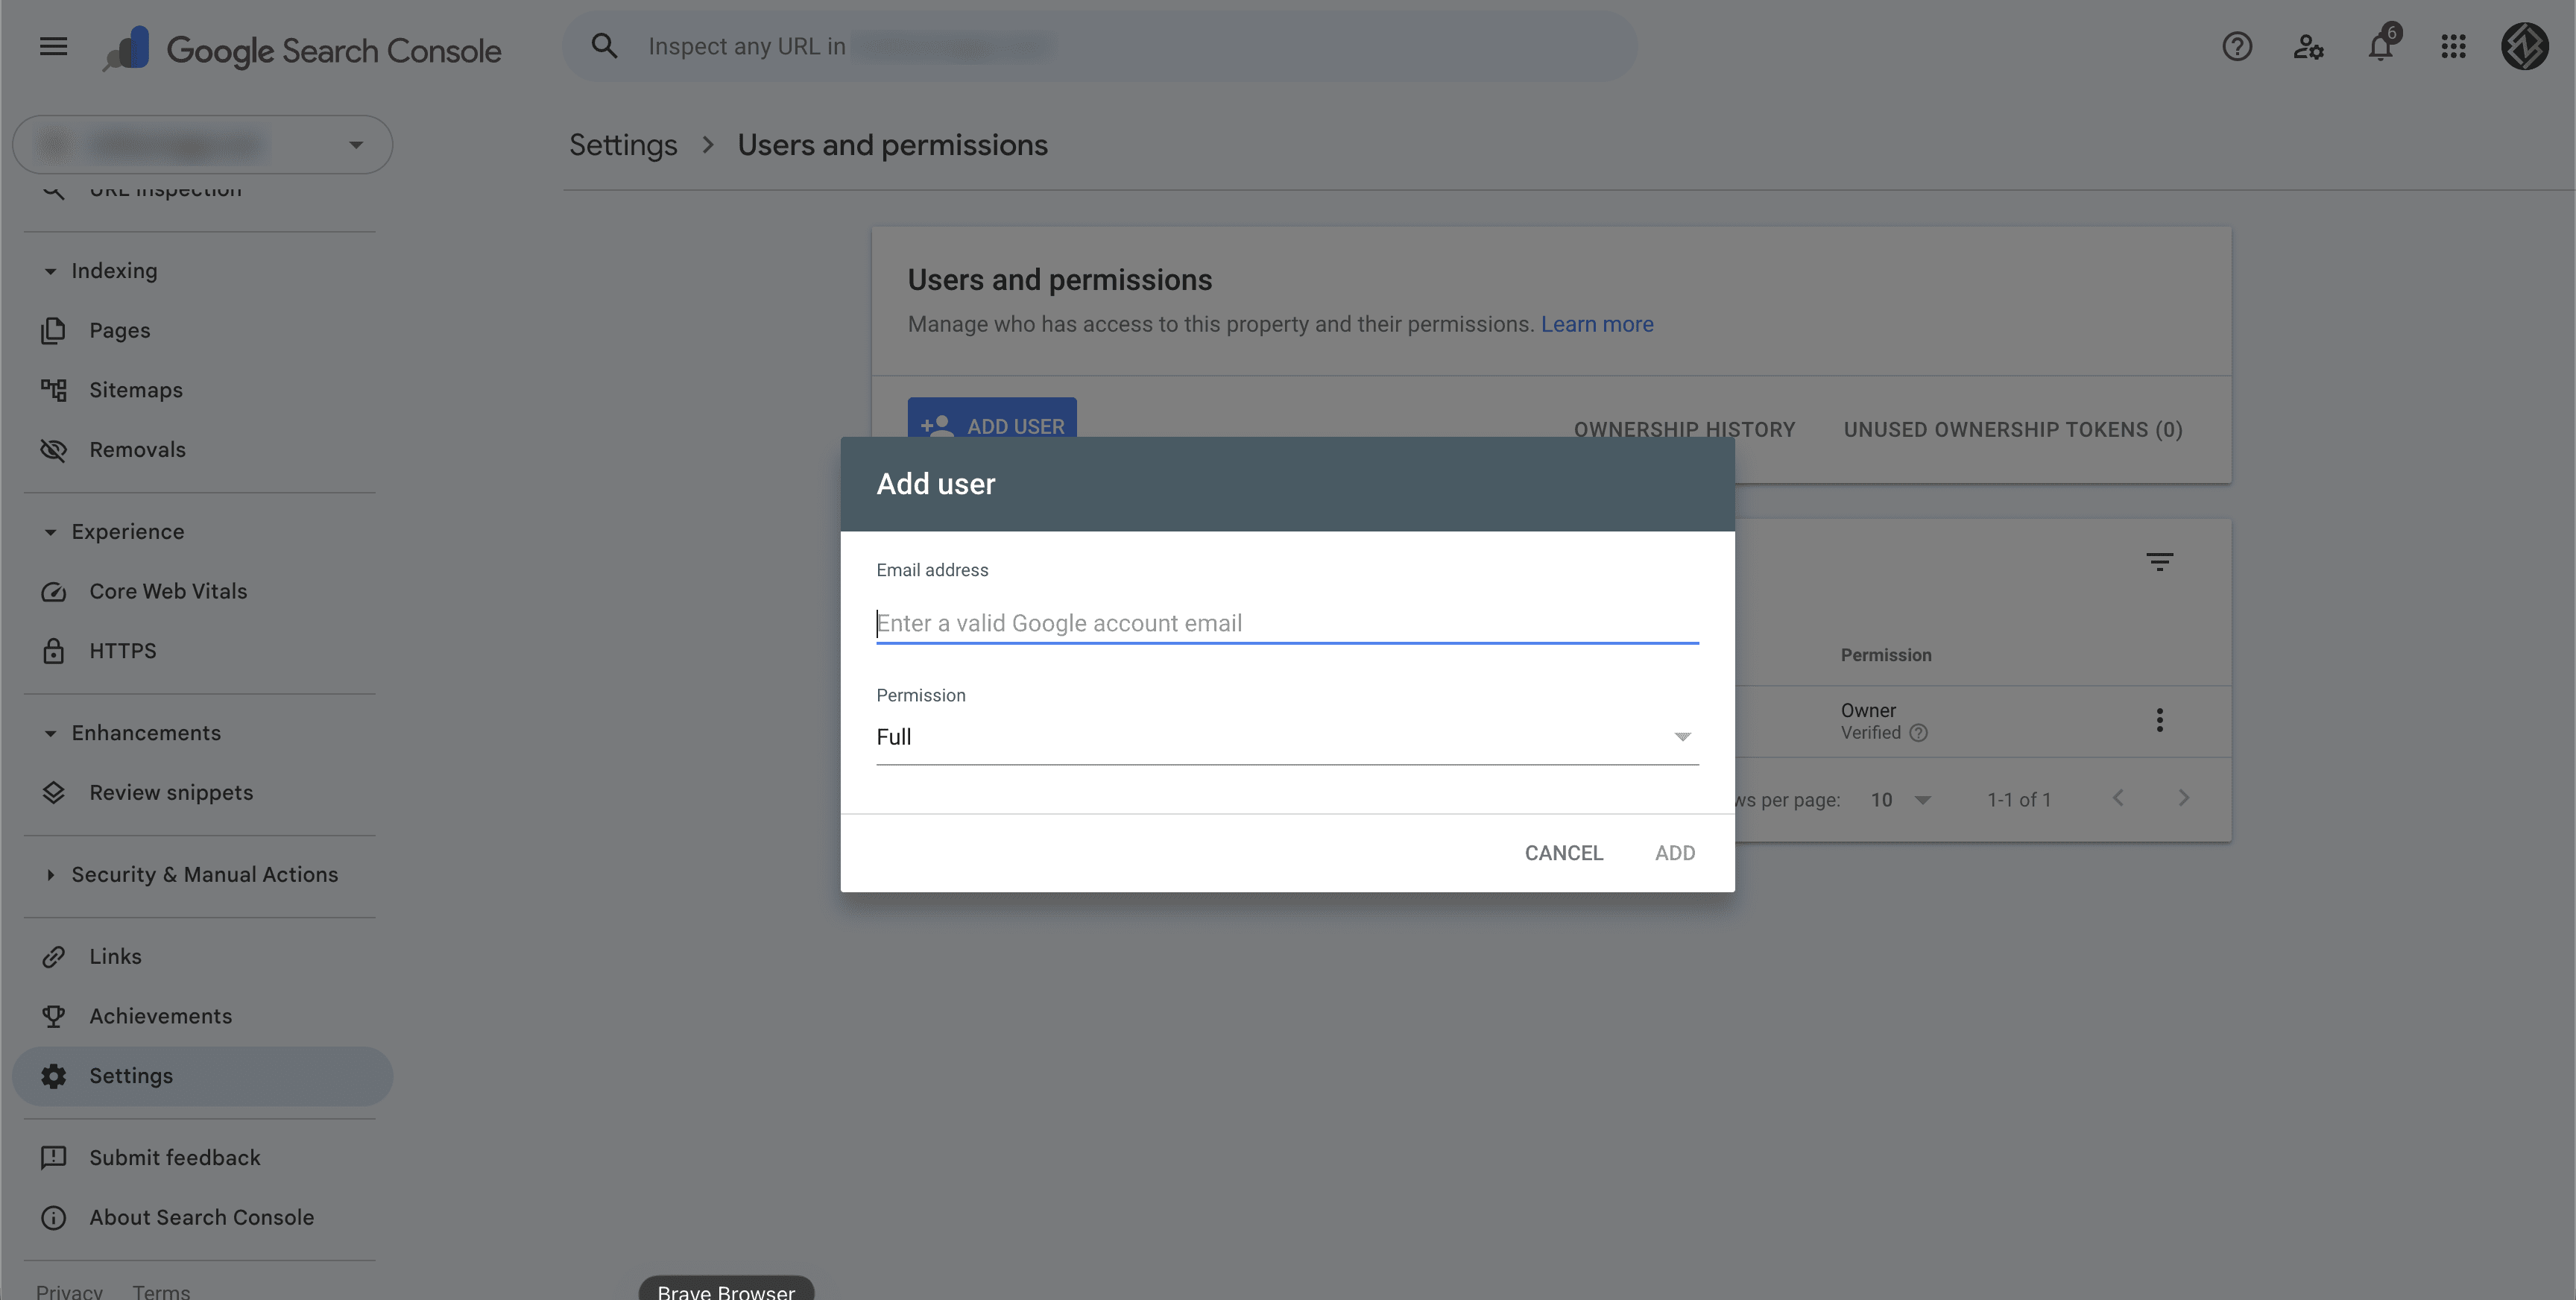View notifications via the bell icon
This screenshot has height=1300, width=2576.
[2379, 46]
